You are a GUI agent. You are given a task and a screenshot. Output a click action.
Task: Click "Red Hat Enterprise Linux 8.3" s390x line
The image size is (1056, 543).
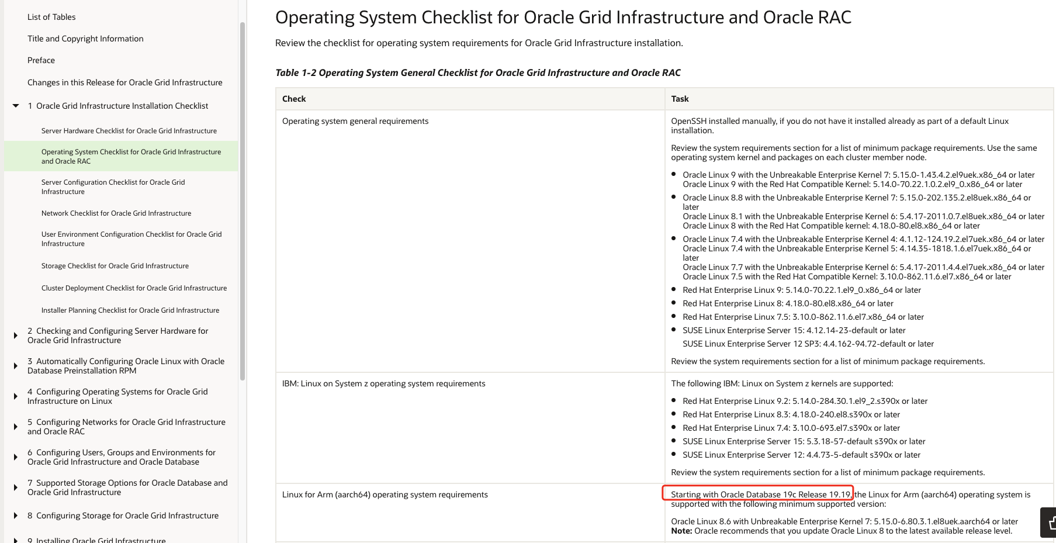tap(791, 414)
